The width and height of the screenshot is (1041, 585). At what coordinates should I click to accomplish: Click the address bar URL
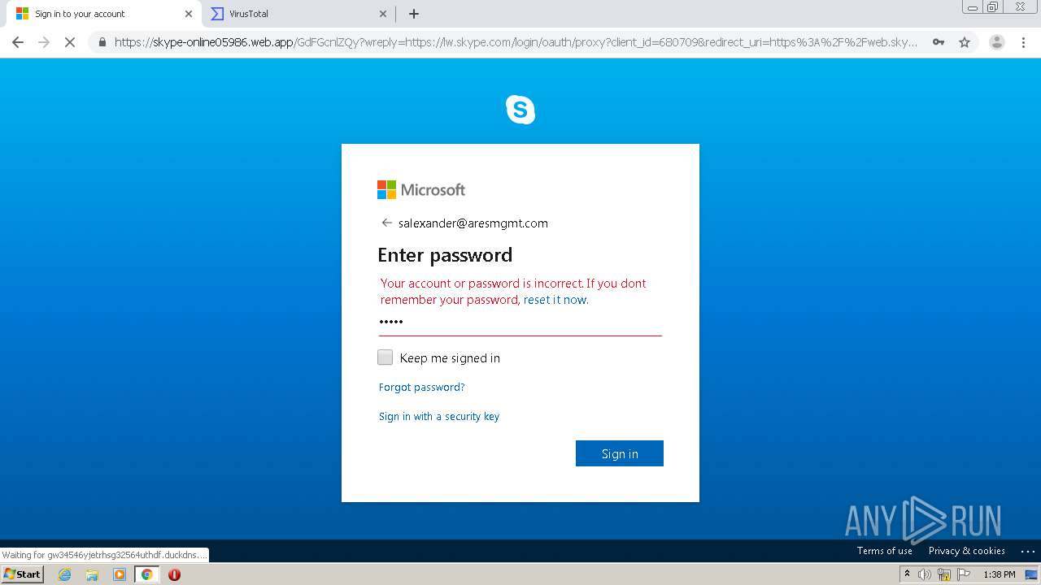coord(516,42)
